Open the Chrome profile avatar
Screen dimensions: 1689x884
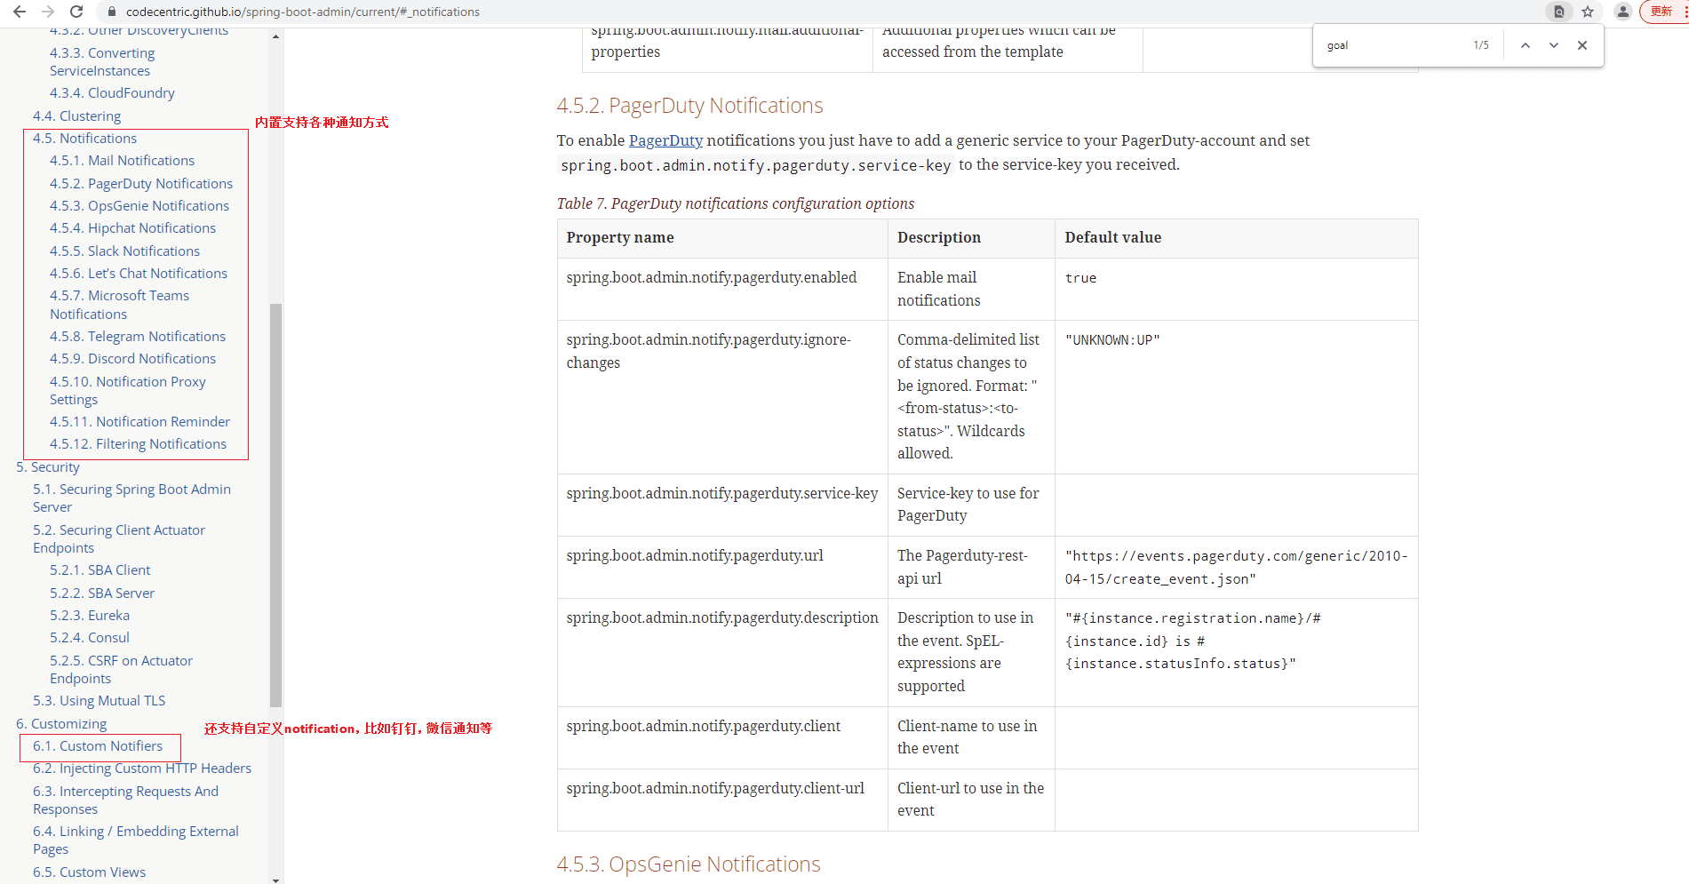pyautogui.click(x=1623, y=12)
